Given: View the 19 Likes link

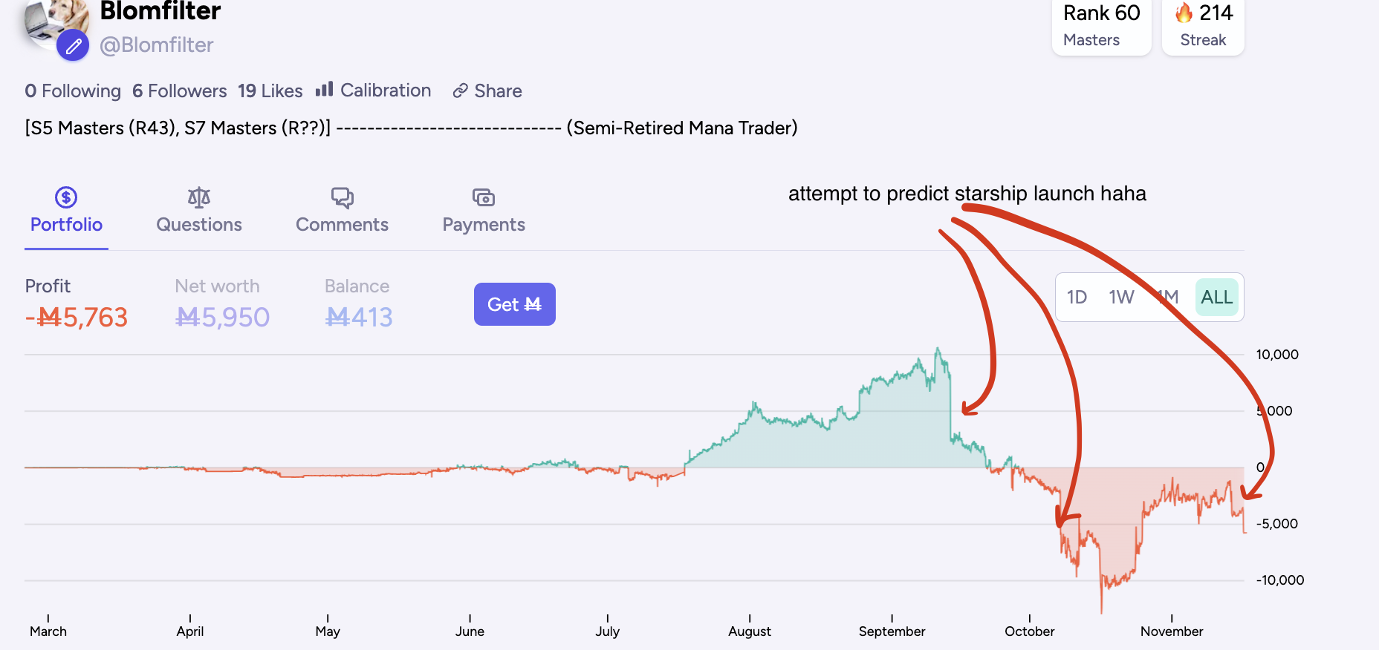Looking at the screenshot, I should point(270,91).
